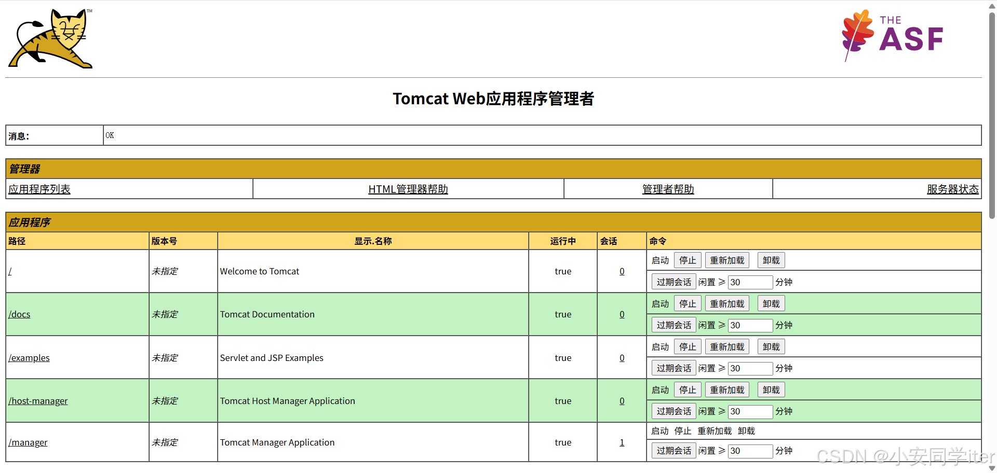Reload the /examples application
The image size is (997, 473).
tap(727, 347)
